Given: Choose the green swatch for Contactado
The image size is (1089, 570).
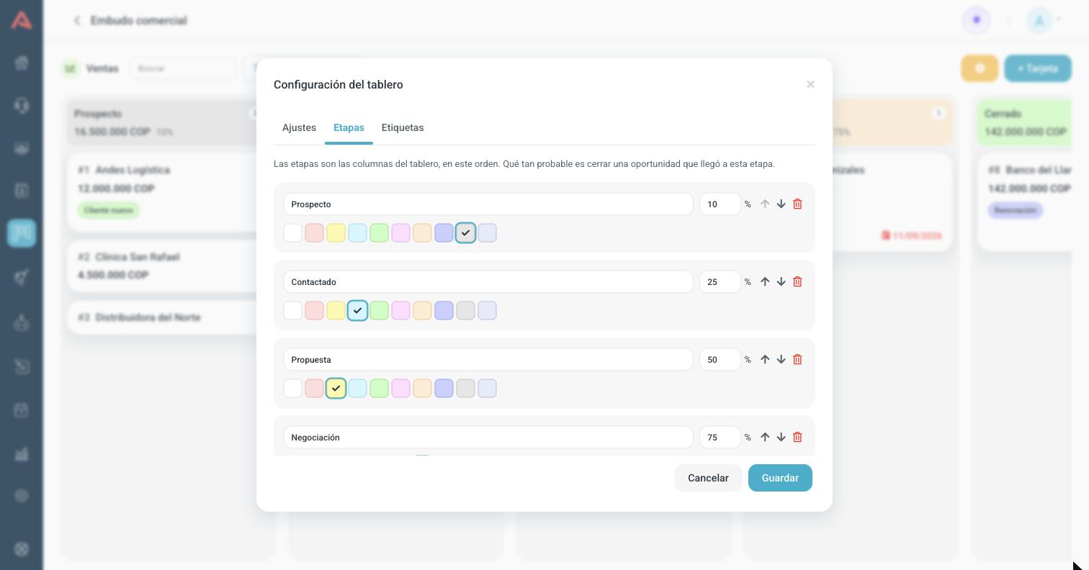Looking at the screenshot, I should [379, 310].
